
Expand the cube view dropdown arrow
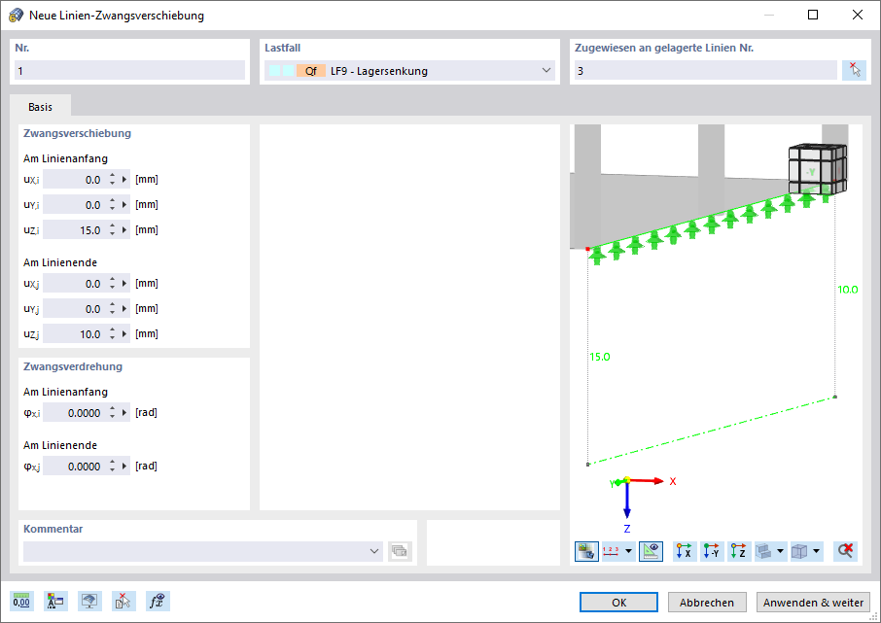[817, 551]
